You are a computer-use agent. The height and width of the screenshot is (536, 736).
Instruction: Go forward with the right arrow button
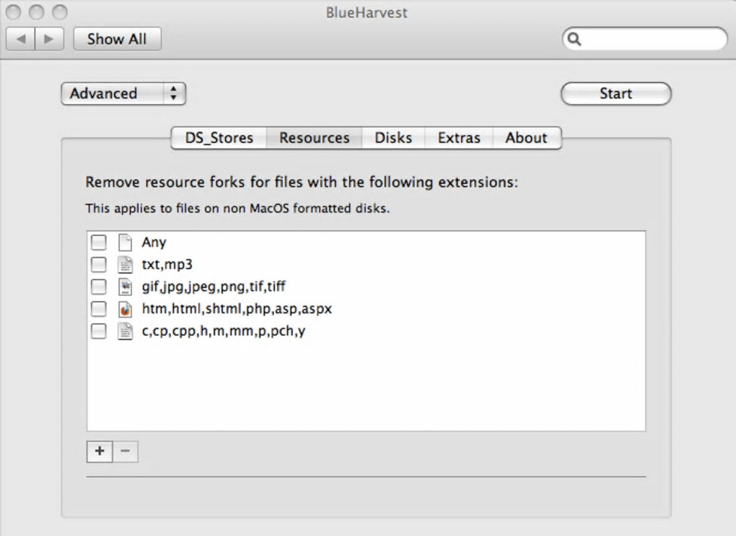coord(48,39)
